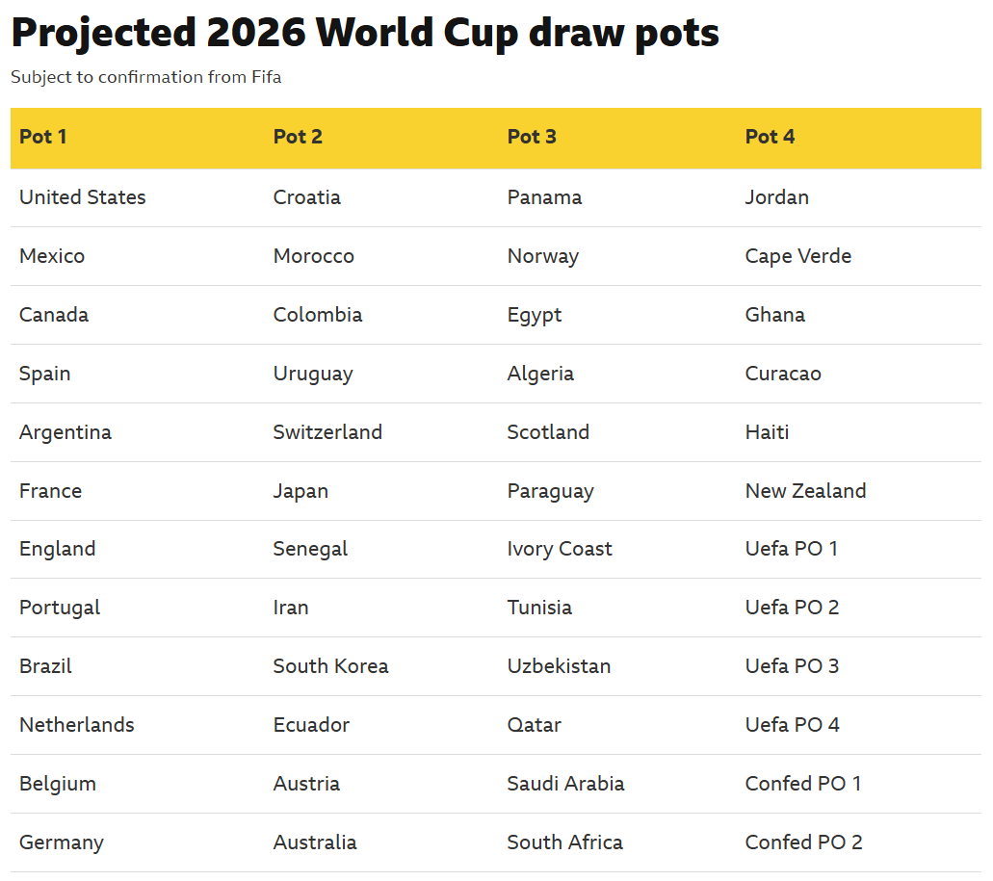
Task: Select the Pot 3 column header
Action: pos(532,137)
